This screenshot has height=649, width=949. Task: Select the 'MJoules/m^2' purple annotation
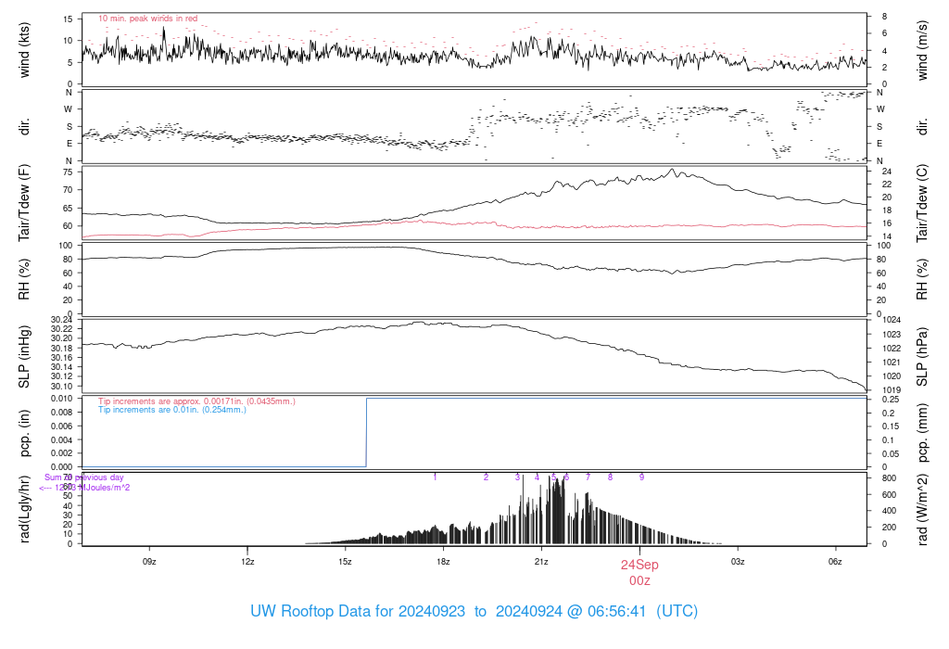point(104,488)
